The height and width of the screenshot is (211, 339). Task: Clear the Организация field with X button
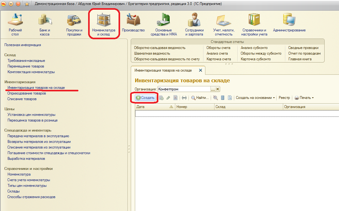tap(218, 89)
